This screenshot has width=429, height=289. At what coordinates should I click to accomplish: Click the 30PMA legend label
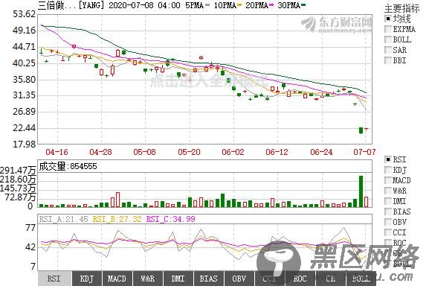pyautogui.click(x=289, y=5)
